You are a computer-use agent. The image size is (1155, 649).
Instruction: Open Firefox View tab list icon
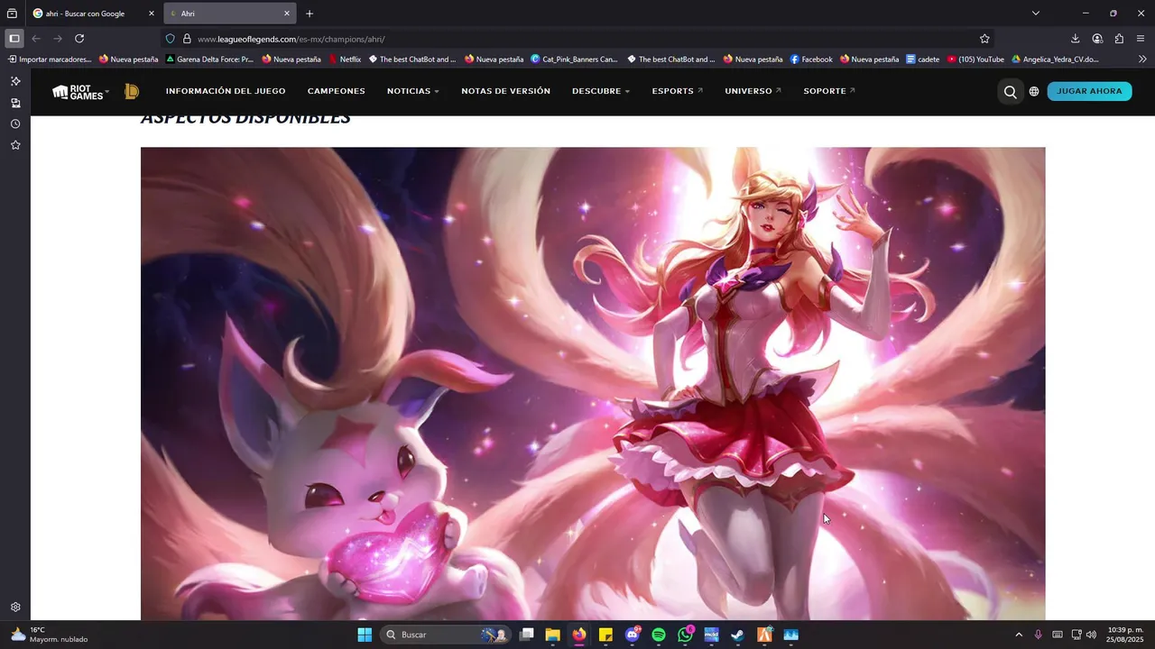click(x=12, y=14)
